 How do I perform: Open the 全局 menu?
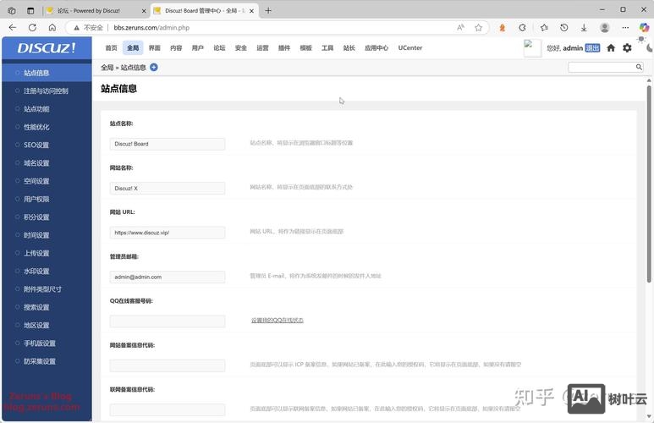(133, 48)
